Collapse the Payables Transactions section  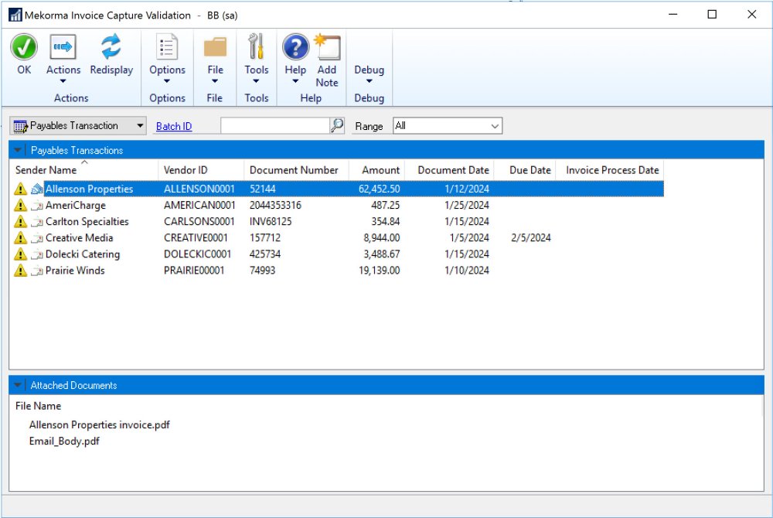[x=18, y=150]
